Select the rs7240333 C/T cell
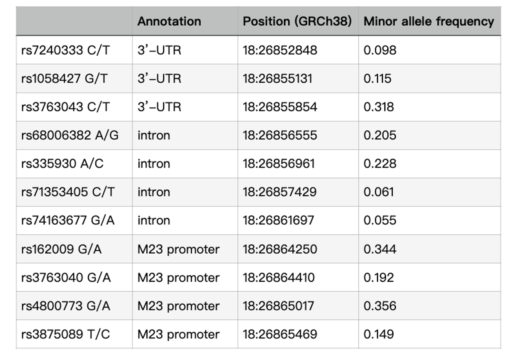The image size is (517, 361). point(66,50)
